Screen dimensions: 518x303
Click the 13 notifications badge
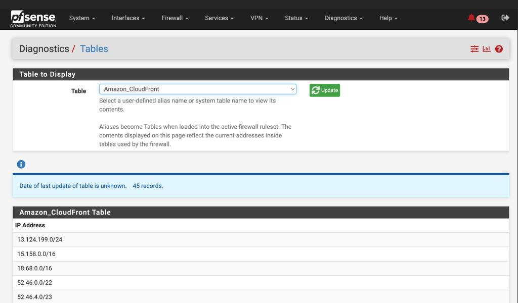tap(482, 19)
